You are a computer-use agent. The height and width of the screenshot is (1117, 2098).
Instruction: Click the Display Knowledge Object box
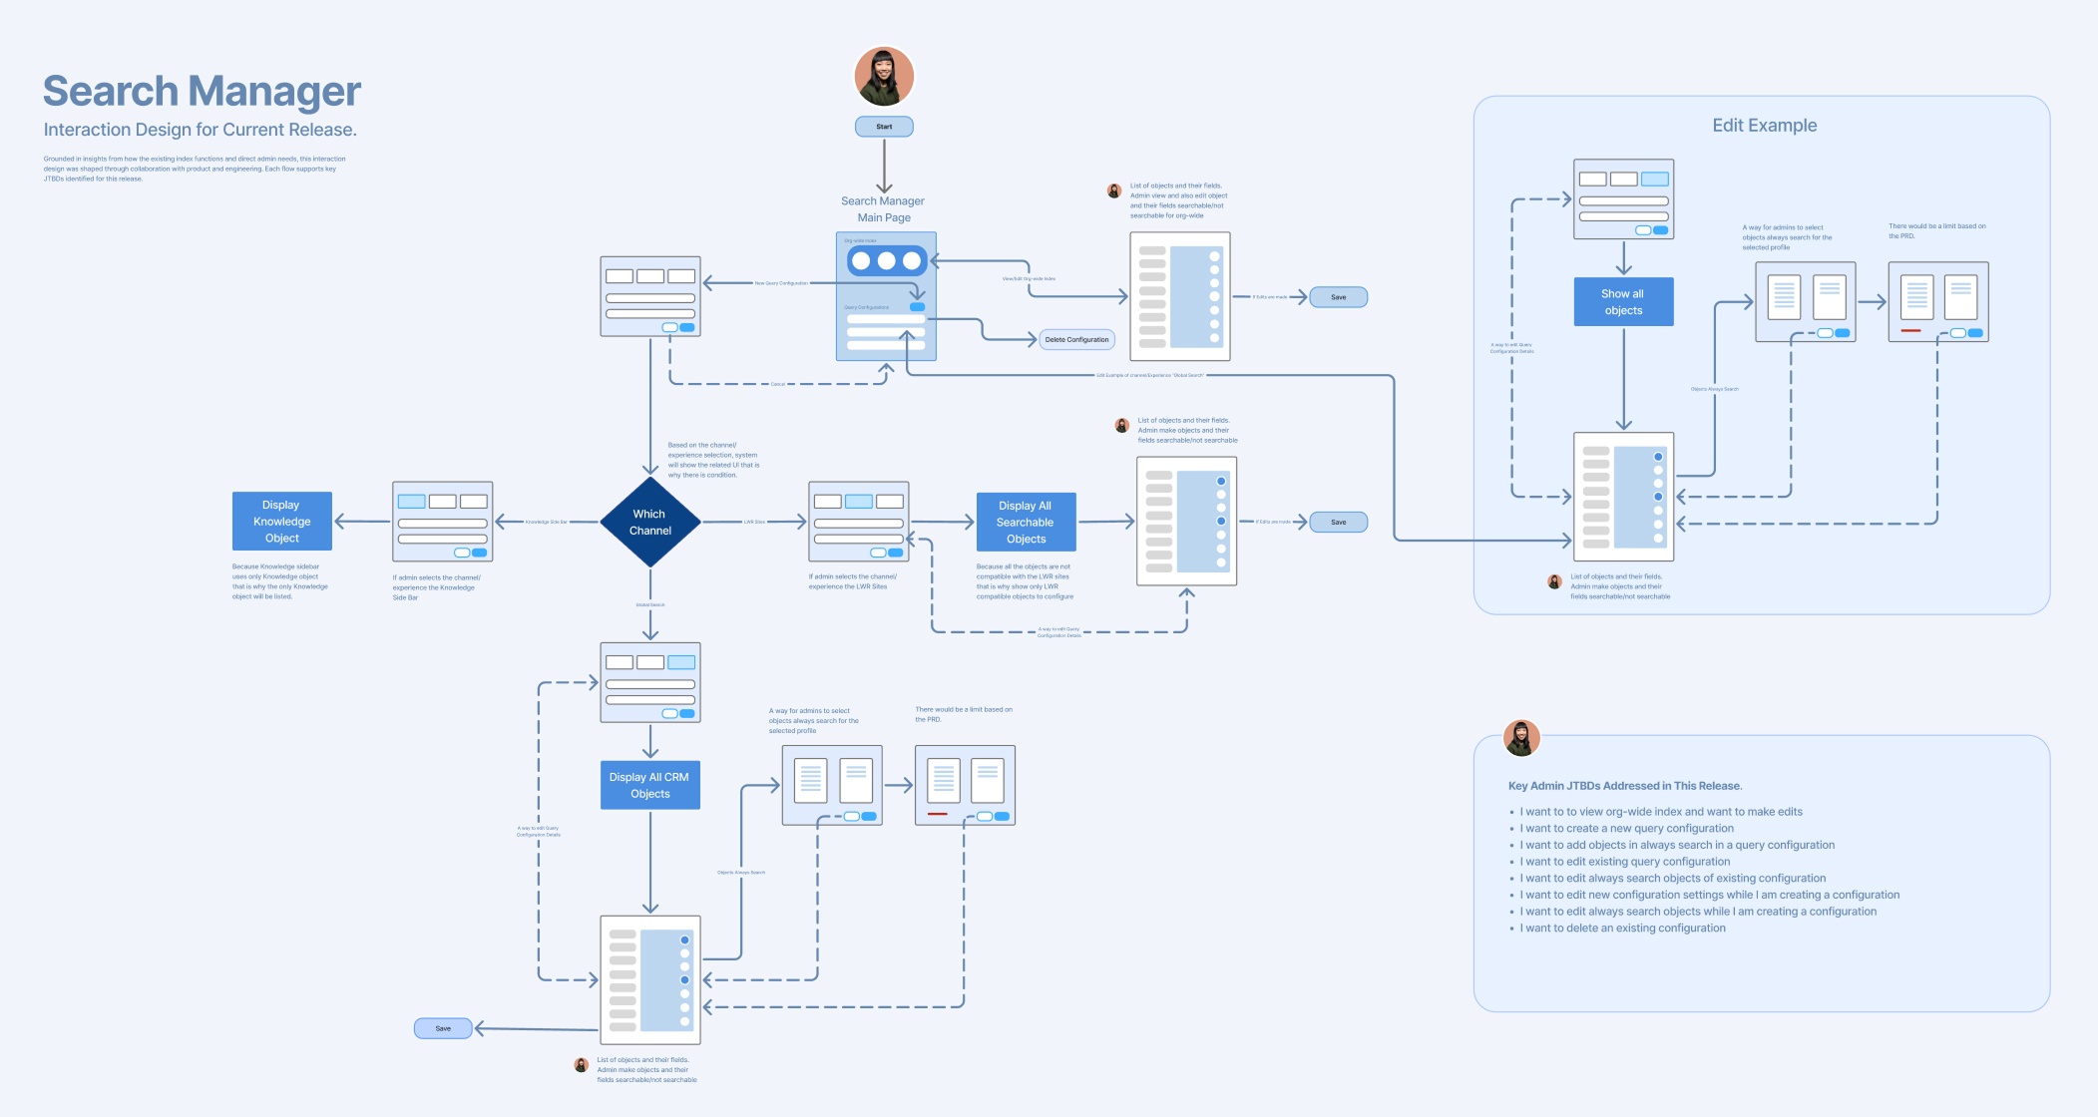tap(281, 521)
